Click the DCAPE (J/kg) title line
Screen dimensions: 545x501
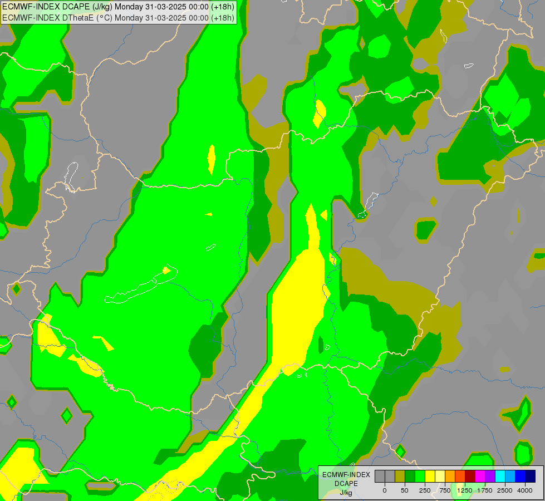pyautogui.click(x=118, y=7)
